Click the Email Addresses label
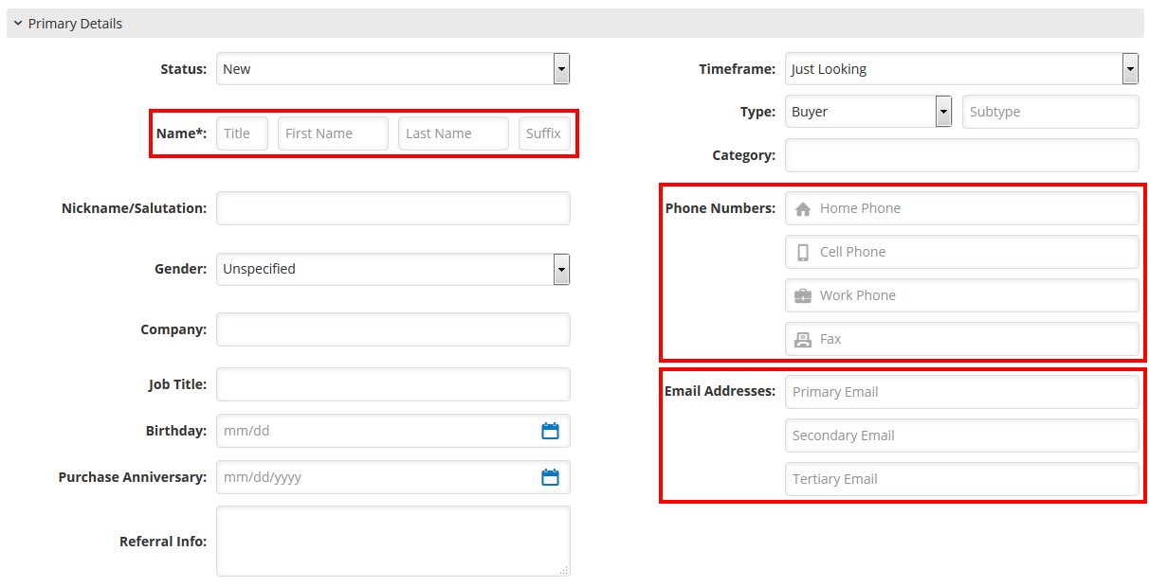1149x587 pixels. [720, 391]
